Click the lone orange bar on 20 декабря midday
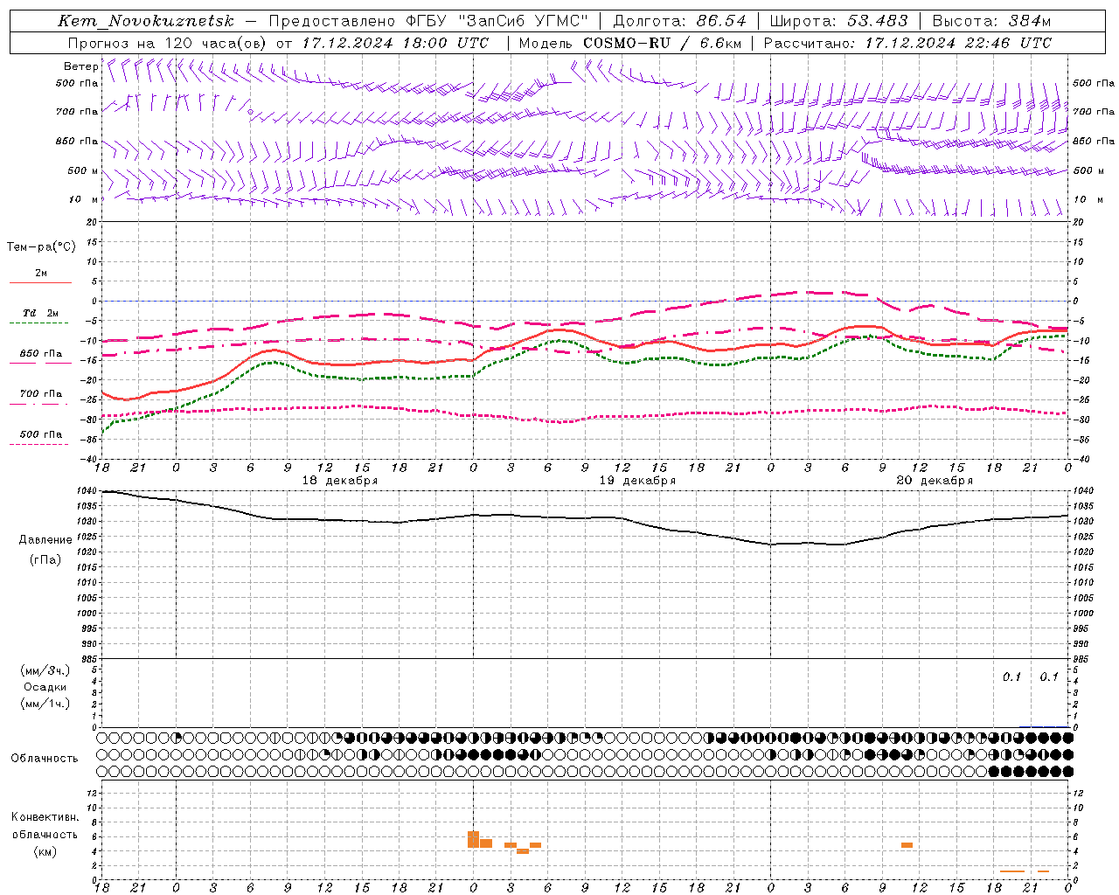1119x895 pixels. pyautogui.click(x=907, y=845)
